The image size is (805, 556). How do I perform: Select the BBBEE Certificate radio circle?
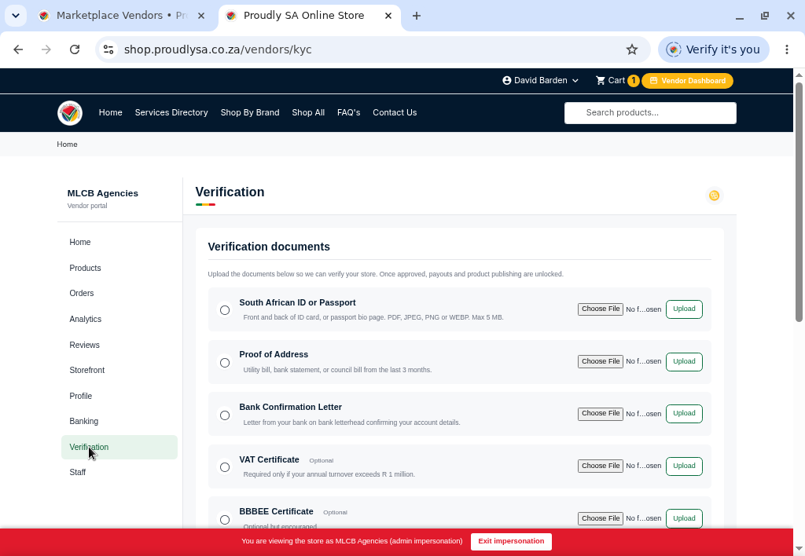click(x=225, y=520)
